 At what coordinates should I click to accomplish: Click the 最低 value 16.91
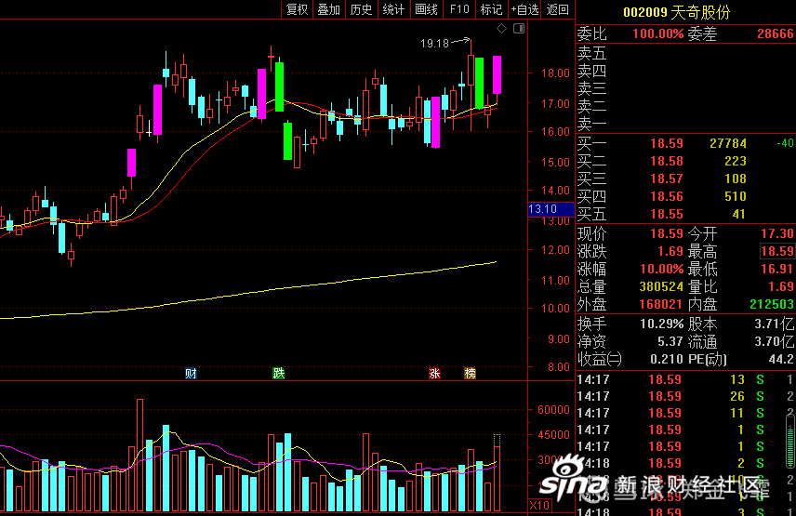pos(776,269)
